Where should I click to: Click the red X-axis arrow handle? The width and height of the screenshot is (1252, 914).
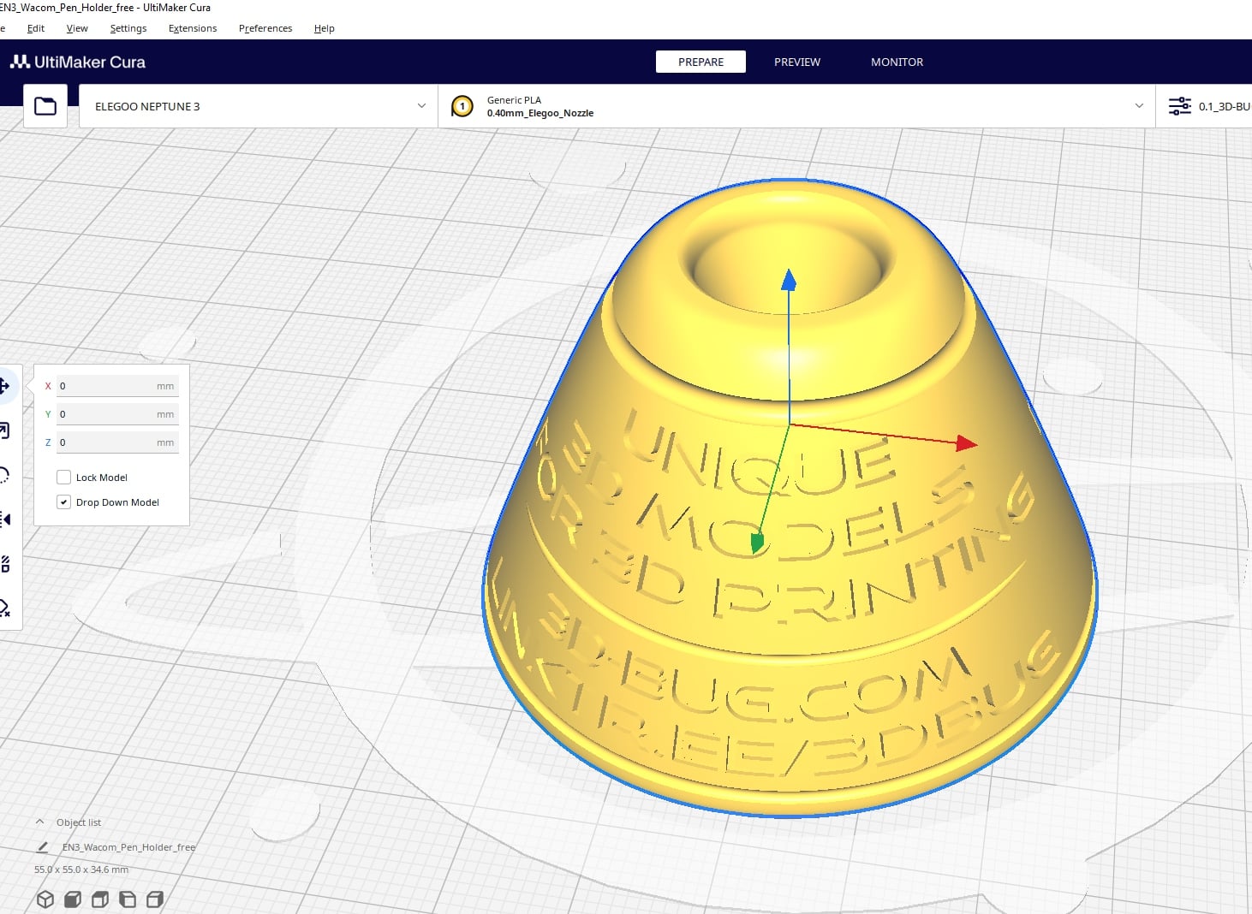click(x=966, y=442)
